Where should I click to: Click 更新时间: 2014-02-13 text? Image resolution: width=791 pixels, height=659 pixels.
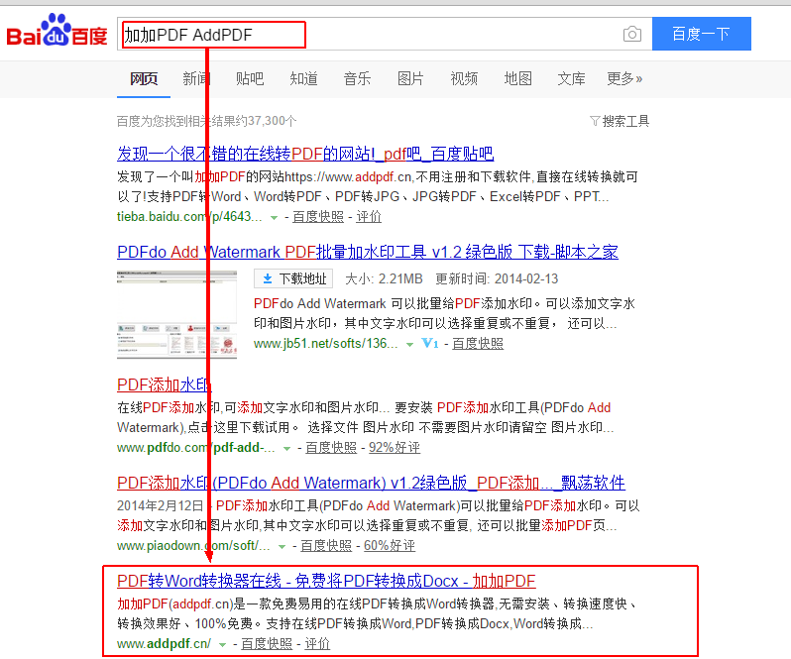tap(497, 278)
